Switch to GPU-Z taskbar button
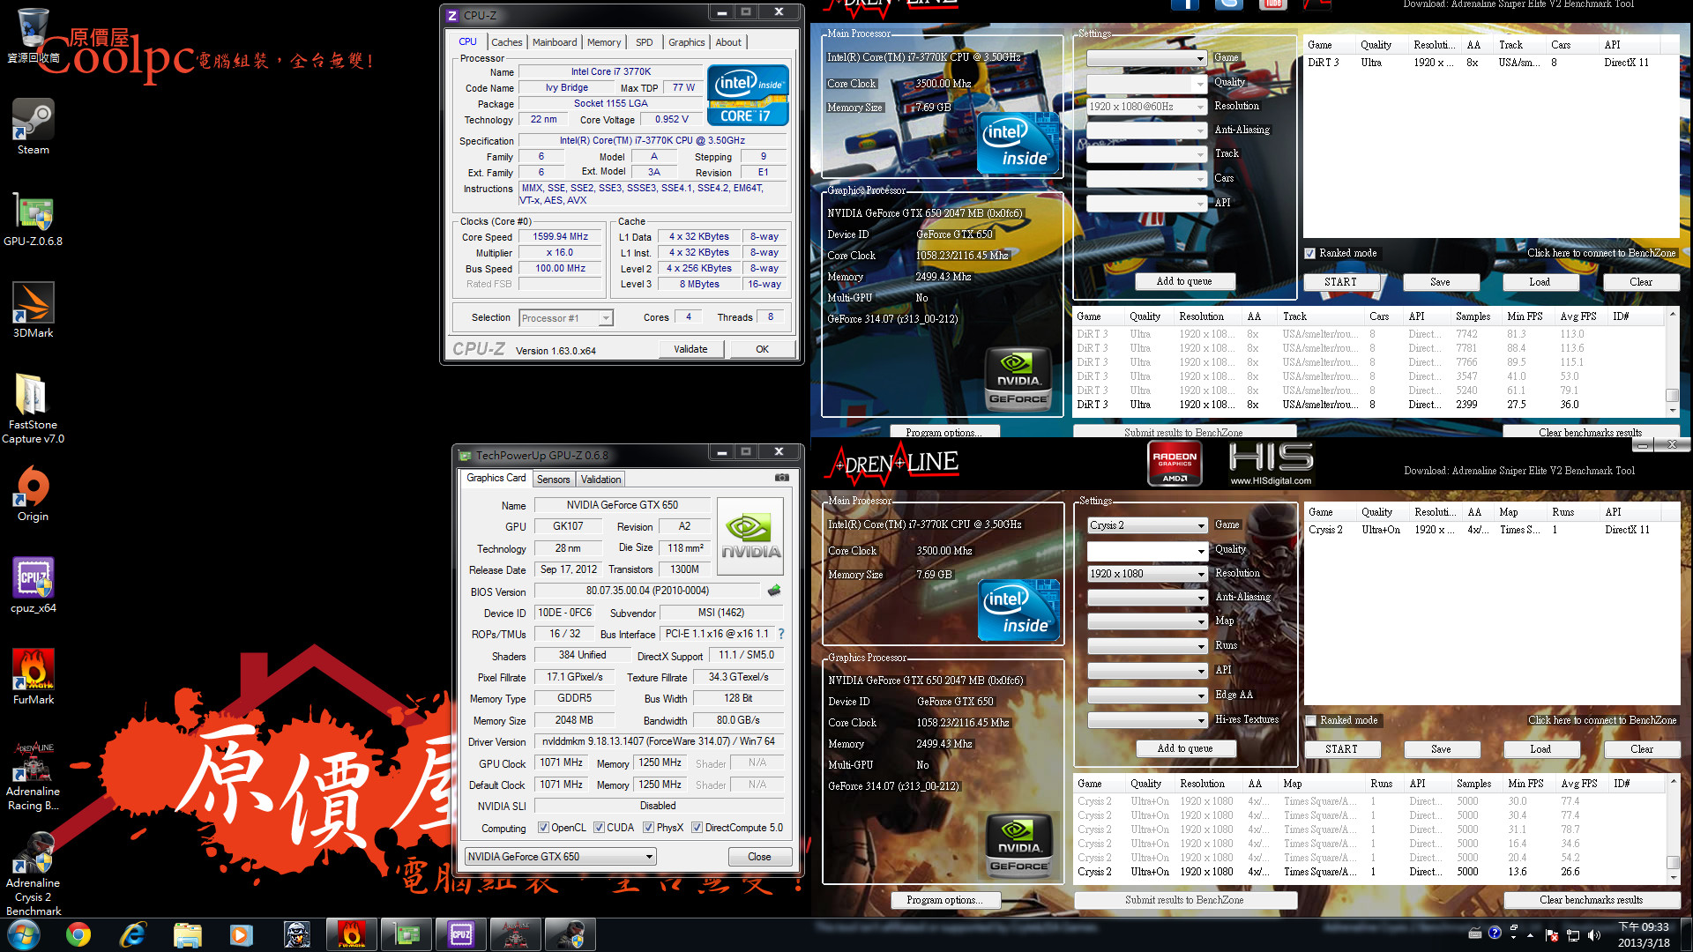1693x952 pixels. pos(406,934)
